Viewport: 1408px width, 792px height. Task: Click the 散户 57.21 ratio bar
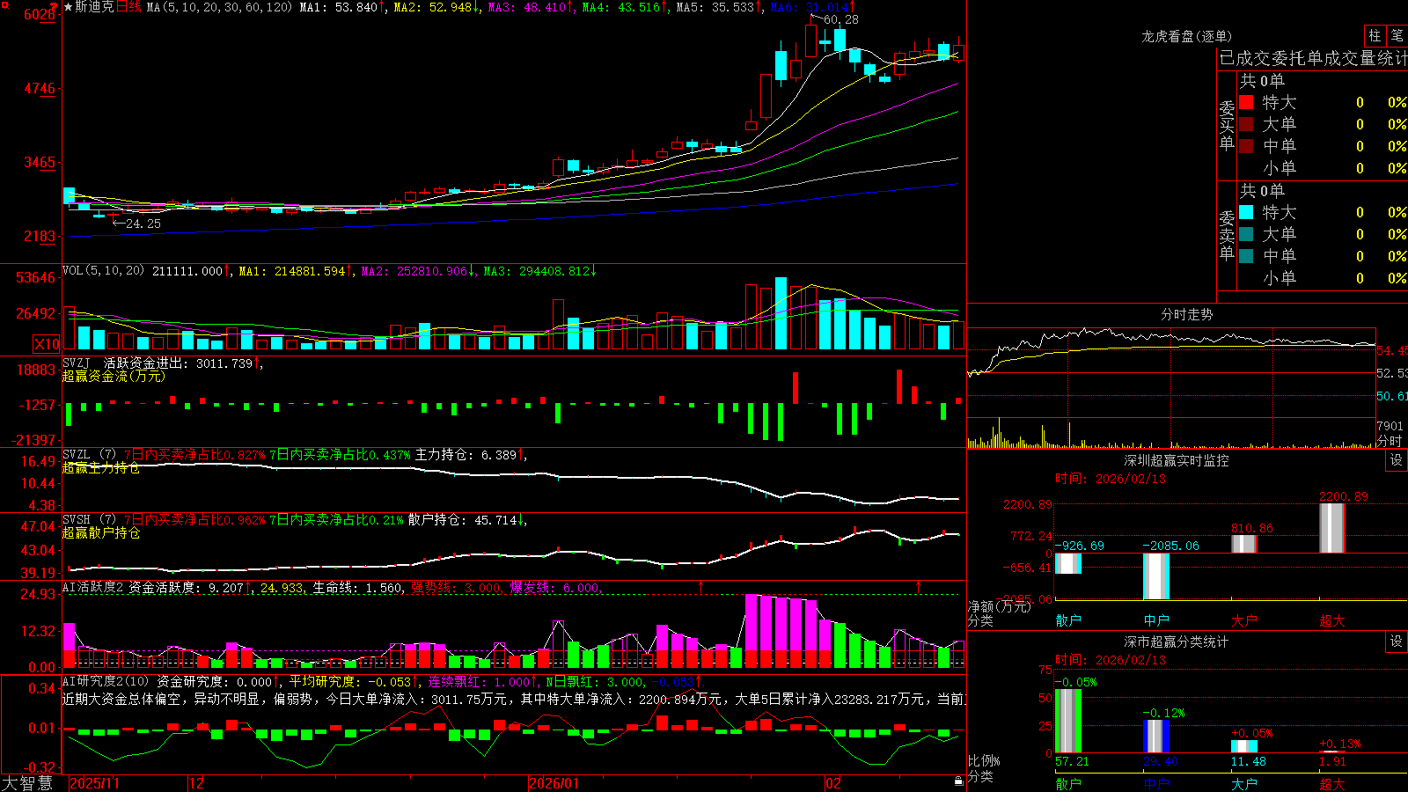1068,722
